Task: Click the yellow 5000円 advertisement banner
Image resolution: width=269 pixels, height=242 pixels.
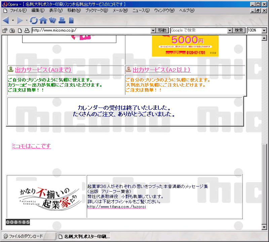Action: click(x=185, y=46)
